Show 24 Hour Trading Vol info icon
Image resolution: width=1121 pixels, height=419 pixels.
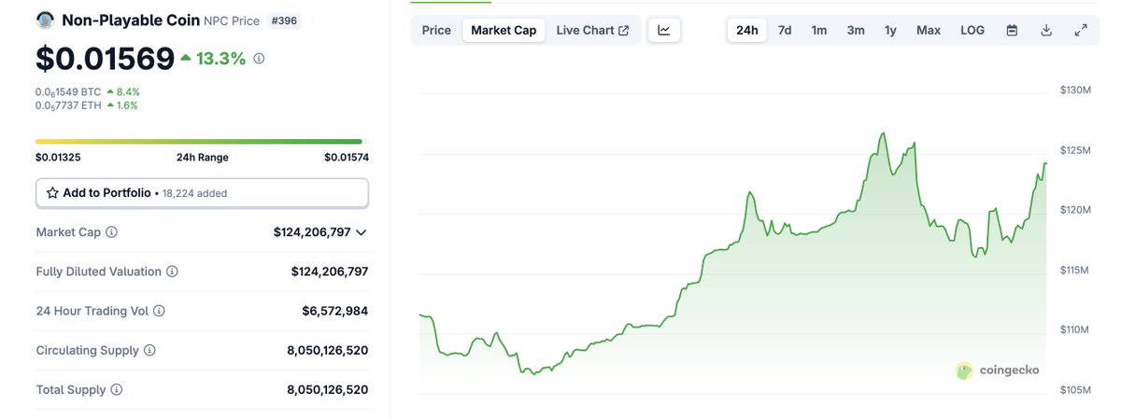pyautogui.click(x=159, y=311)
